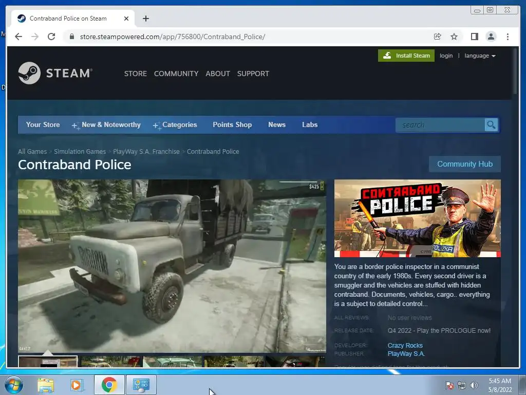Launch media player from taskbar
Image resolution: width=526 pixels, height=395 pixels.
pyautogui.click(x=77, y=385)
